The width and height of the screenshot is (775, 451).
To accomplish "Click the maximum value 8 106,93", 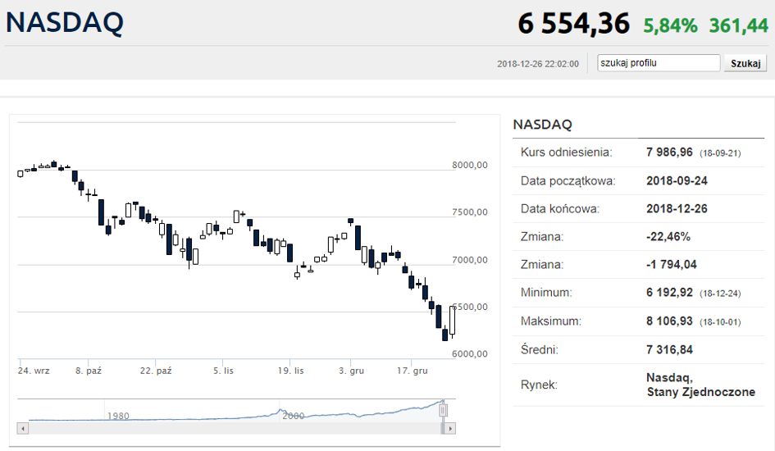I will coord(669,321).
